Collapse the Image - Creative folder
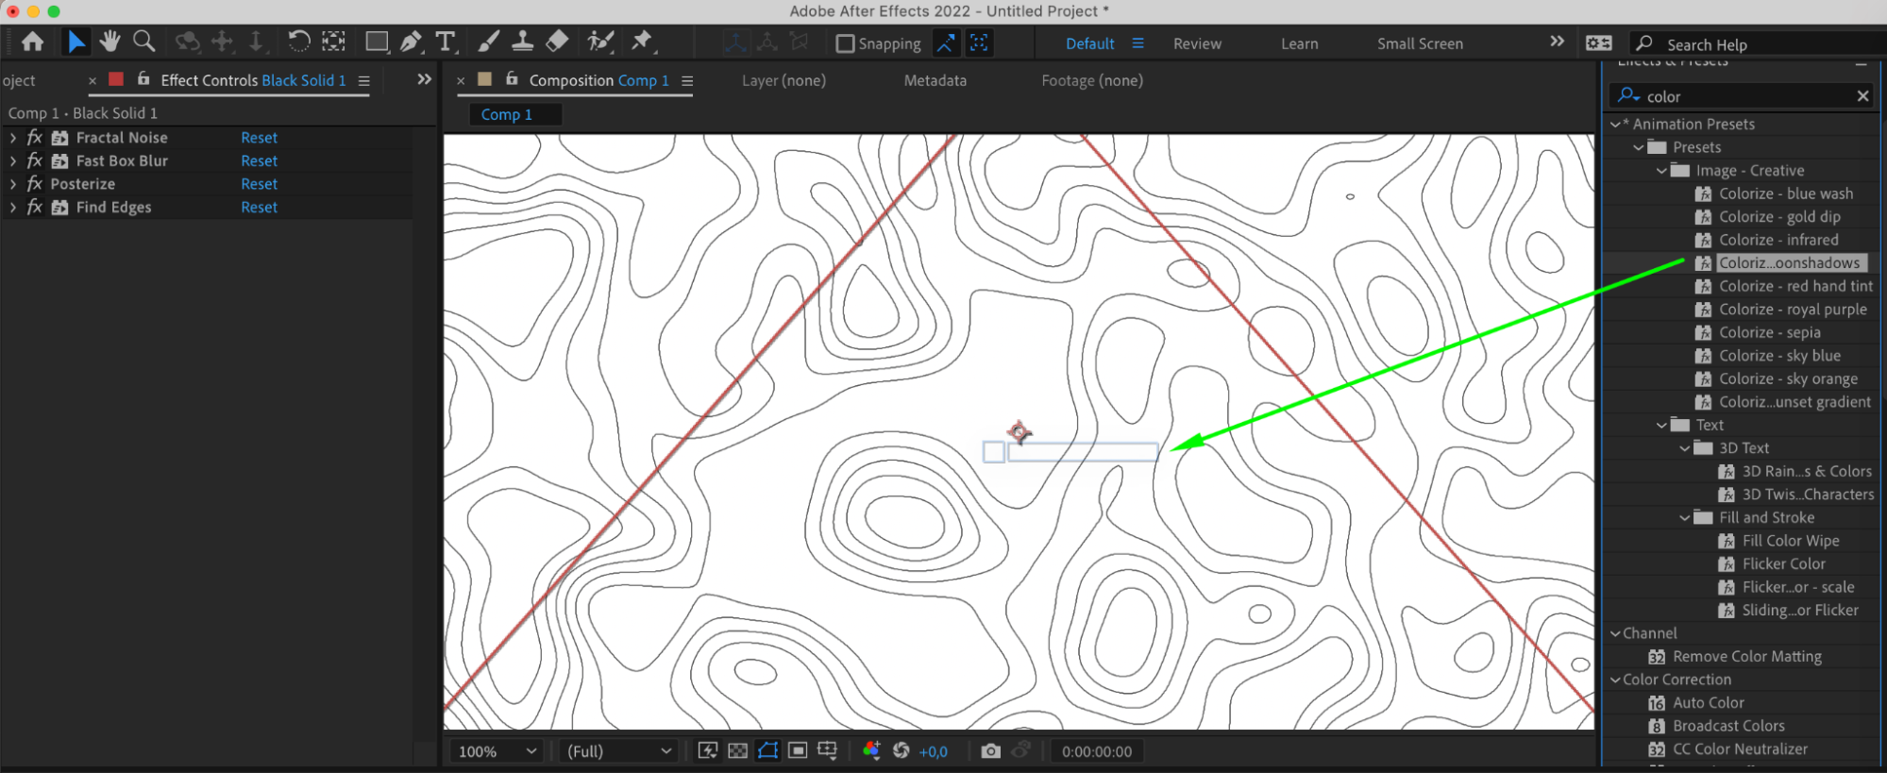1887x773 pixels. (1661, 170)
